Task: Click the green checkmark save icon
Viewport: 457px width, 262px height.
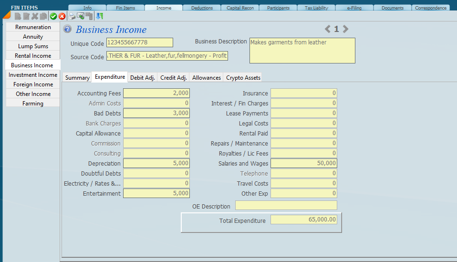Action: pos(53,16)
